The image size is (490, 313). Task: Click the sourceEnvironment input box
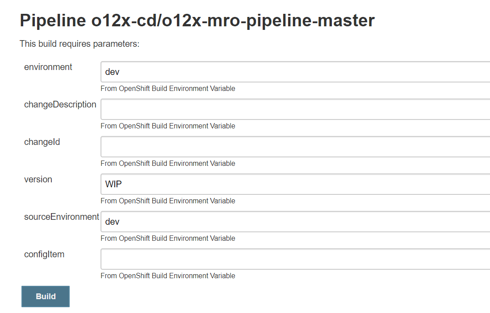(x=268, y=222)
